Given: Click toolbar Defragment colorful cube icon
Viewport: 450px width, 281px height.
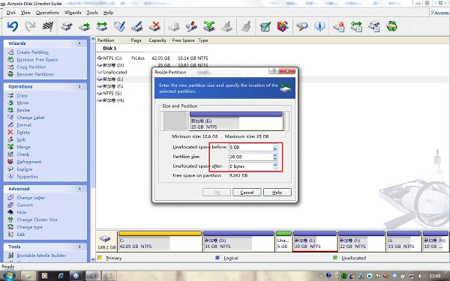Looking at the screenshot, I should [x=283, y=27].
